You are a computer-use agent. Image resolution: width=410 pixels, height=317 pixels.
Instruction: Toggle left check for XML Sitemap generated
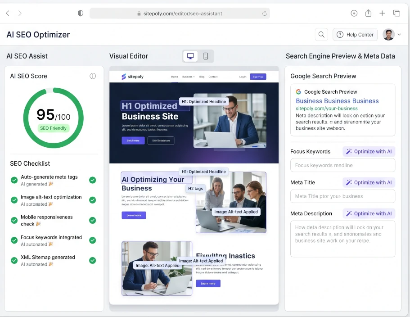14,261
